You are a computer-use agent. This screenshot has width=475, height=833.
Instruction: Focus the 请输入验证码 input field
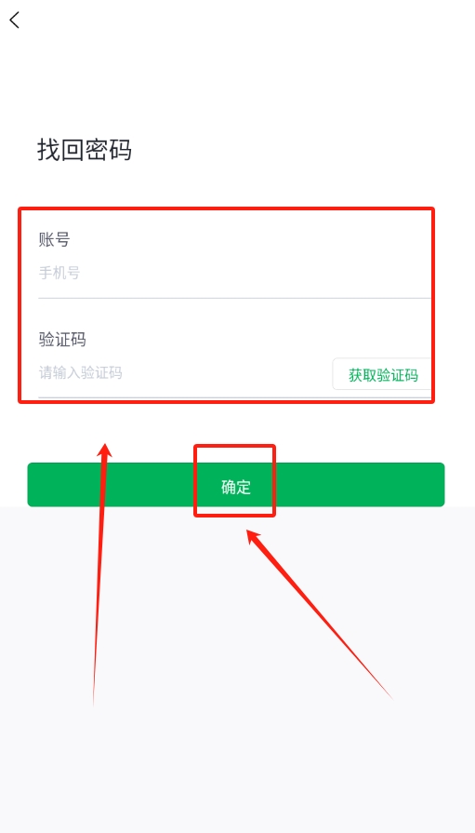point(185,373)
